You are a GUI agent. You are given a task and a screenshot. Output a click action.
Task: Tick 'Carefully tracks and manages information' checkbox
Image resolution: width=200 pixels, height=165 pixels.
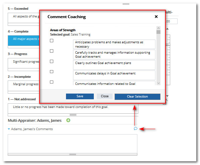tap(52, 51)
